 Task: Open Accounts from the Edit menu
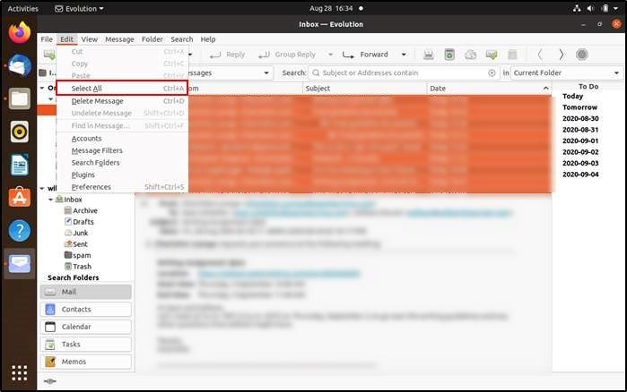point(122,139)
